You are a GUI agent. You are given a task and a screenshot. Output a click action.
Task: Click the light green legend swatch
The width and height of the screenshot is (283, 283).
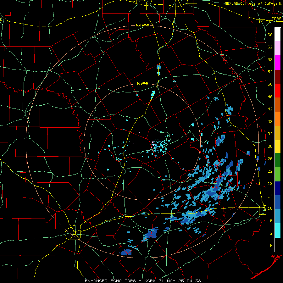pos(278,174)
